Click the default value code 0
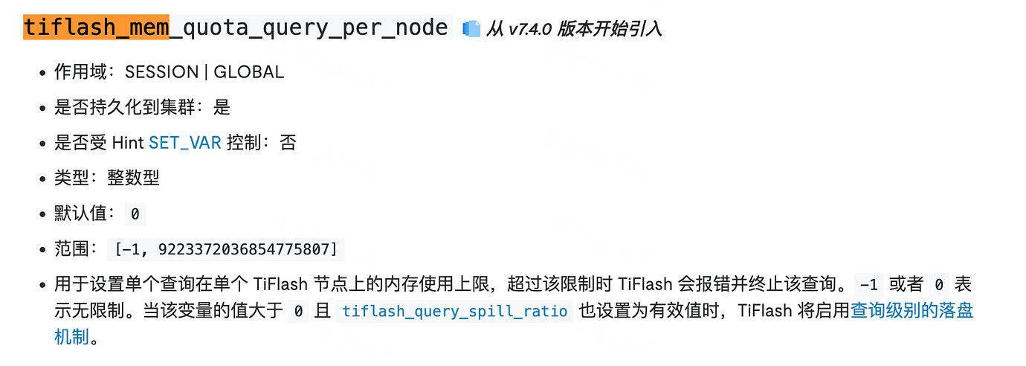The height and width of the screenshot is (366, 1026). click(135, 214)
